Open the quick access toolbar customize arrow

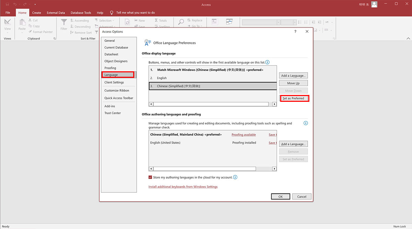point(35,4)
